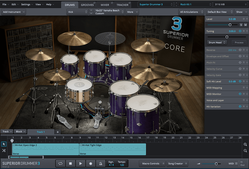Disable the MIDI Monitor power button
Viewport: 249px width, 169px height.
click(x=240, y=94)
